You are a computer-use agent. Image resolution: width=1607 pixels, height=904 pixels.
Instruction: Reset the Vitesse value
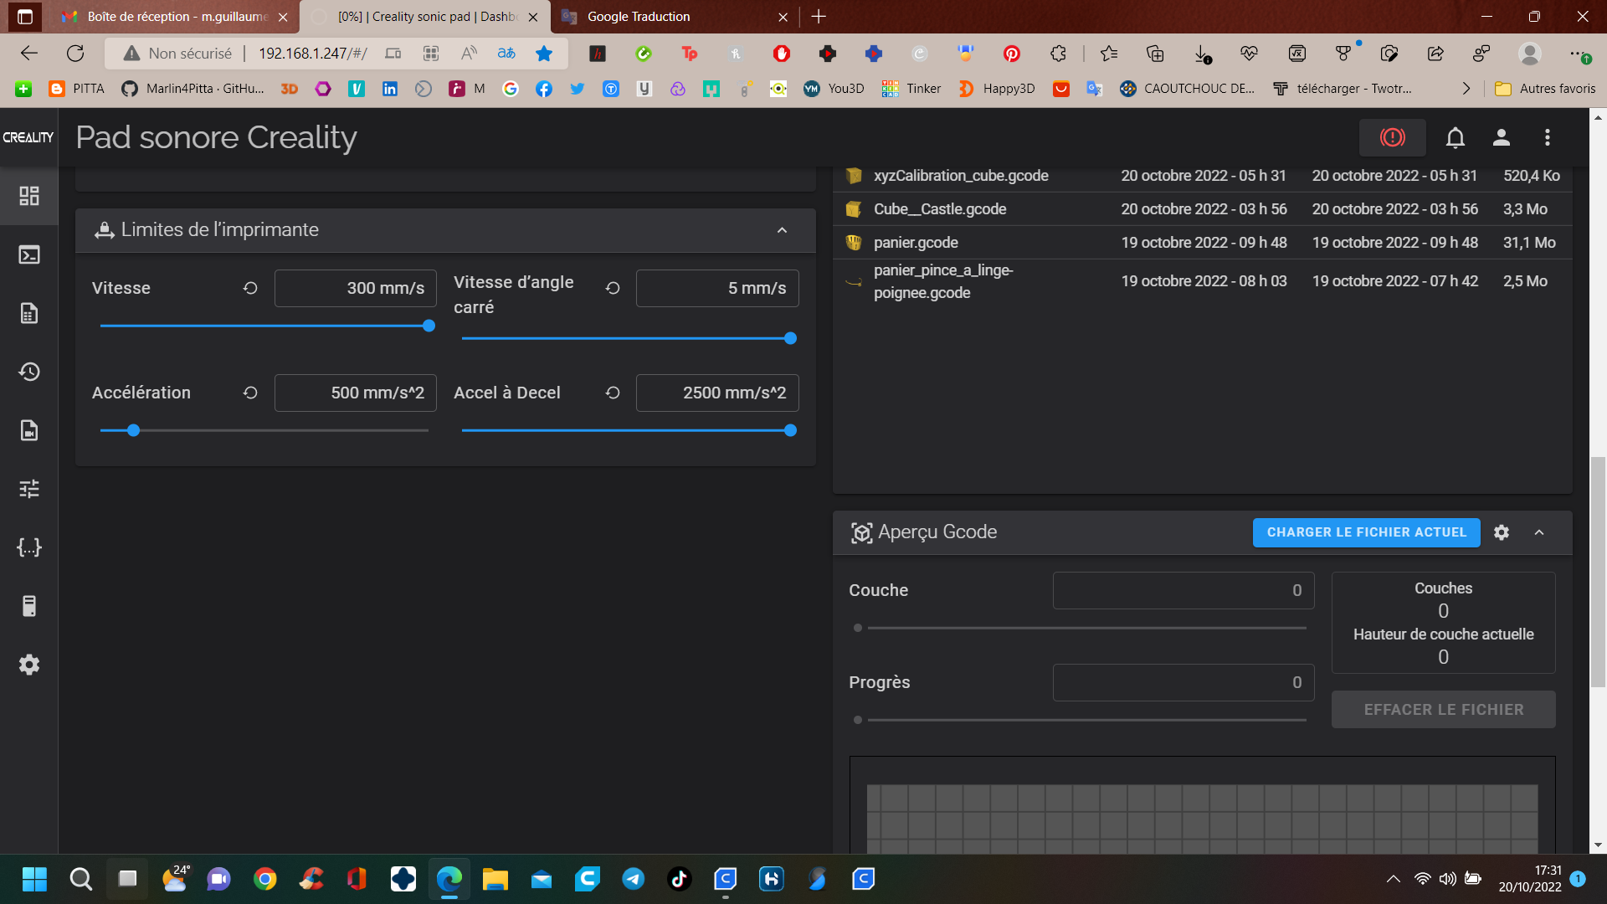pos(250,288)
